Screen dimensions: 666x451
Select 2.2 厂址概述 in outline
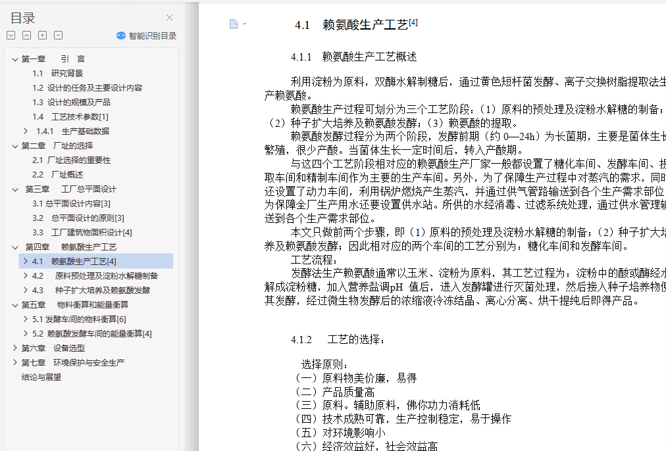click(58, 175)
